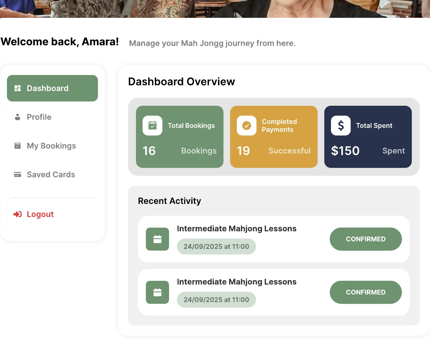Image resolution: width=430 pixels, height=342 pixels.
Task: Click the 16 bookings count
Action: [149, 151]
